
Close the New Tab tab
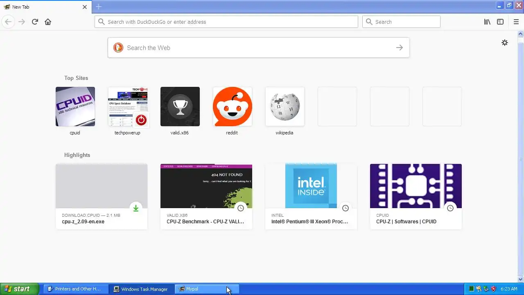coord(85,7)
